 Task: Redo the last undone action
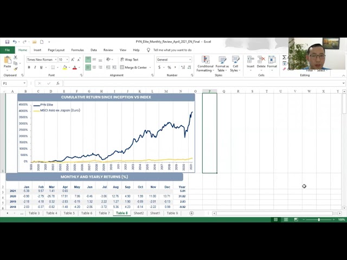(x=24, y=42)
